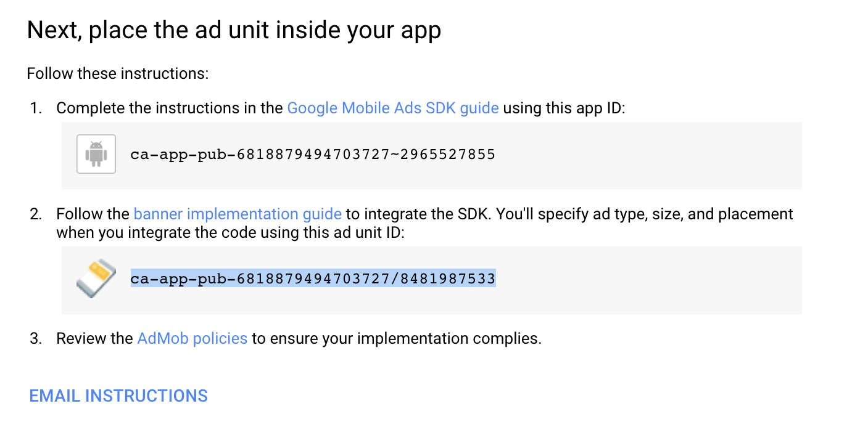Click the heading "Next, place the ad unit inside your app"
Viewport: 860px width, 430px height.
pyautogui.click(x=234, y=31)
